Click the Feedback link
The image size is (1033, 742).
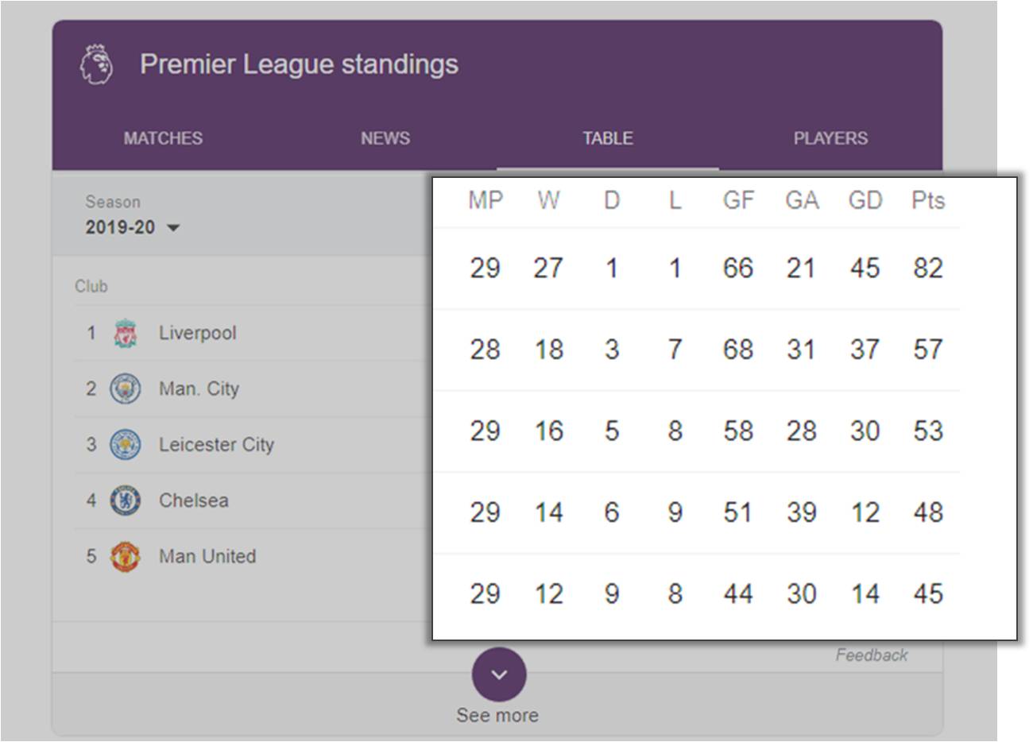coord(871,655)
